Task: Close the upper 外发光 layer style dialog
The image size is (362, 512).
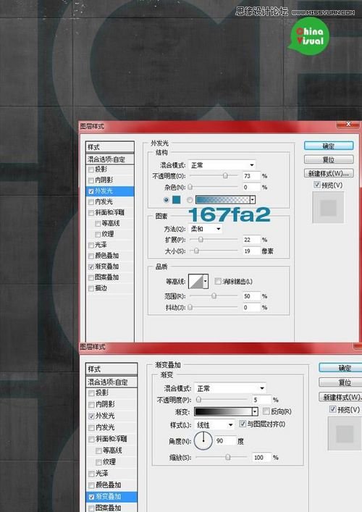Action: point(348,125)
